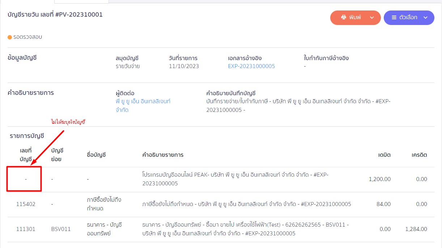Click the คำอธิบายรายการ table column header
Screen dimensions: 442x248
pyautogui.click(x=163, y=155)
